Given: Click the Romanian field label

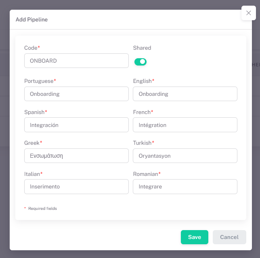Looking at the screenshot, I should coord(146,174).
